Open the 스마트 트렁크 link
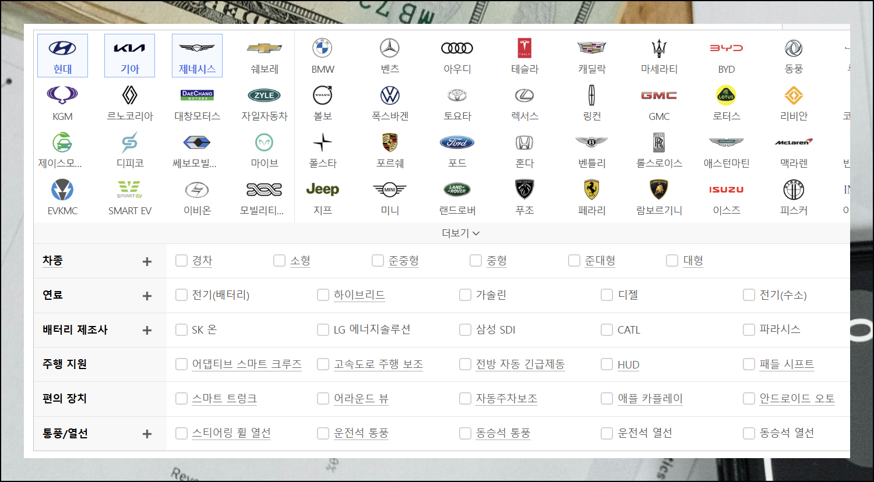The width and height of the screenshot is (874, 482). click(224, 399)
